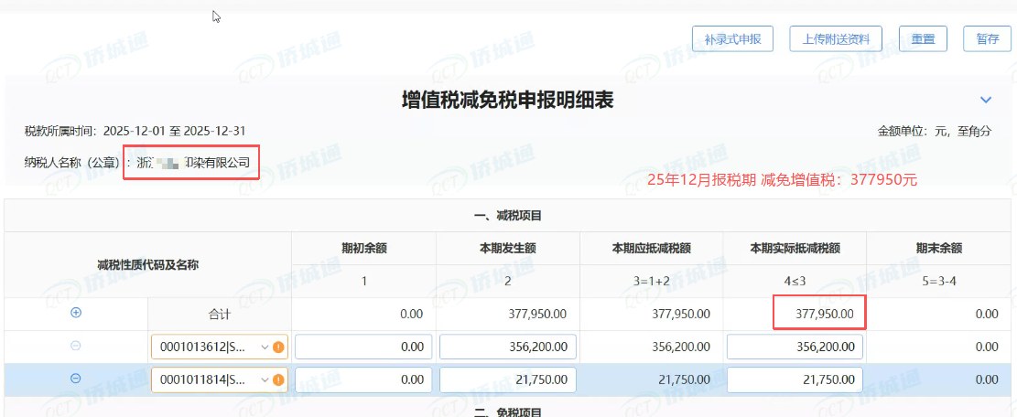Open the warning icon beside 0001013612

pyautogui.click(x=279, y=347)
